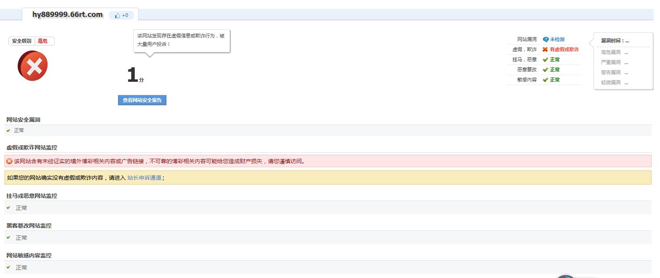Screen dimensions: 660x278
Task: Click the 严重漏洞 entry in the vulnerability panel
Action: tap(610, 62)
